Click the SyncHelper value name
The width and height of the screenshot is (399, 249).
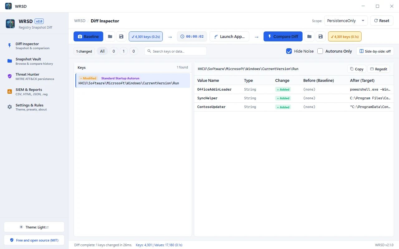click(x=207, y=98)
